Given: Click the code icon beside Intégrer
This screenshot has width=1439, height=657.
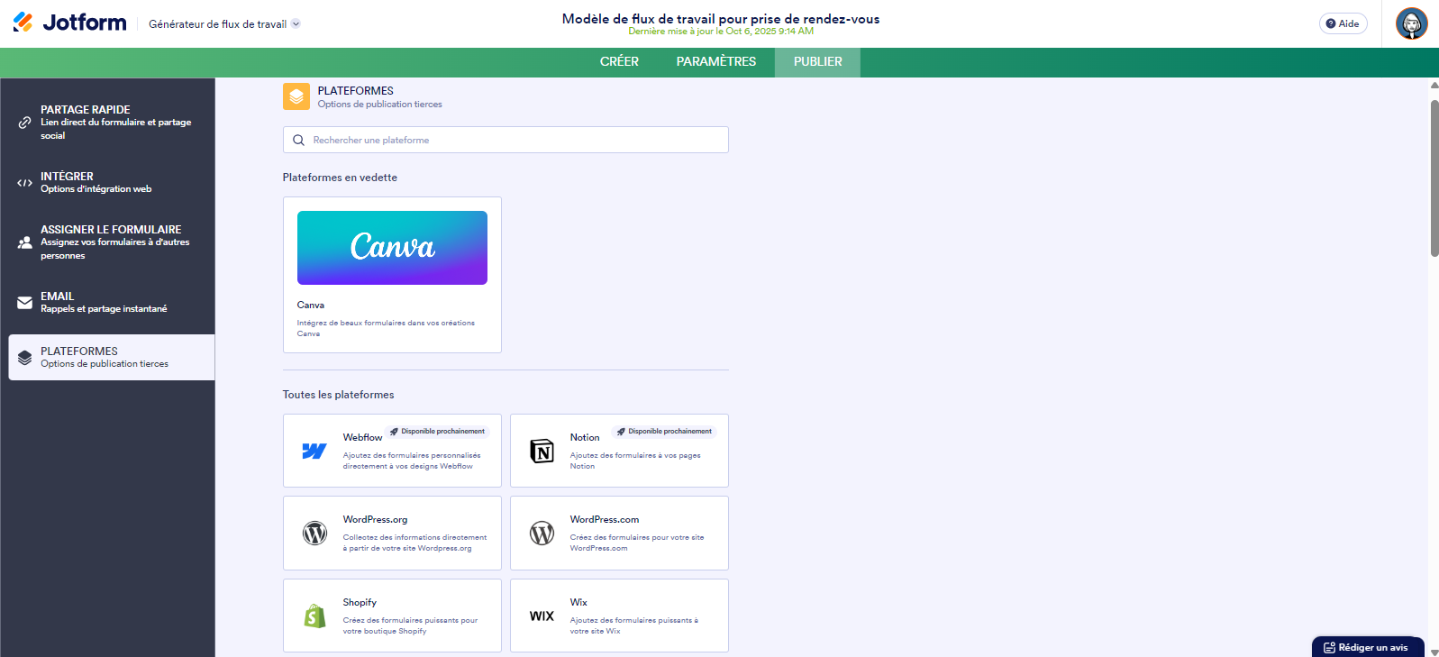Looking at the screenshot, I should (x=25, y=183).
